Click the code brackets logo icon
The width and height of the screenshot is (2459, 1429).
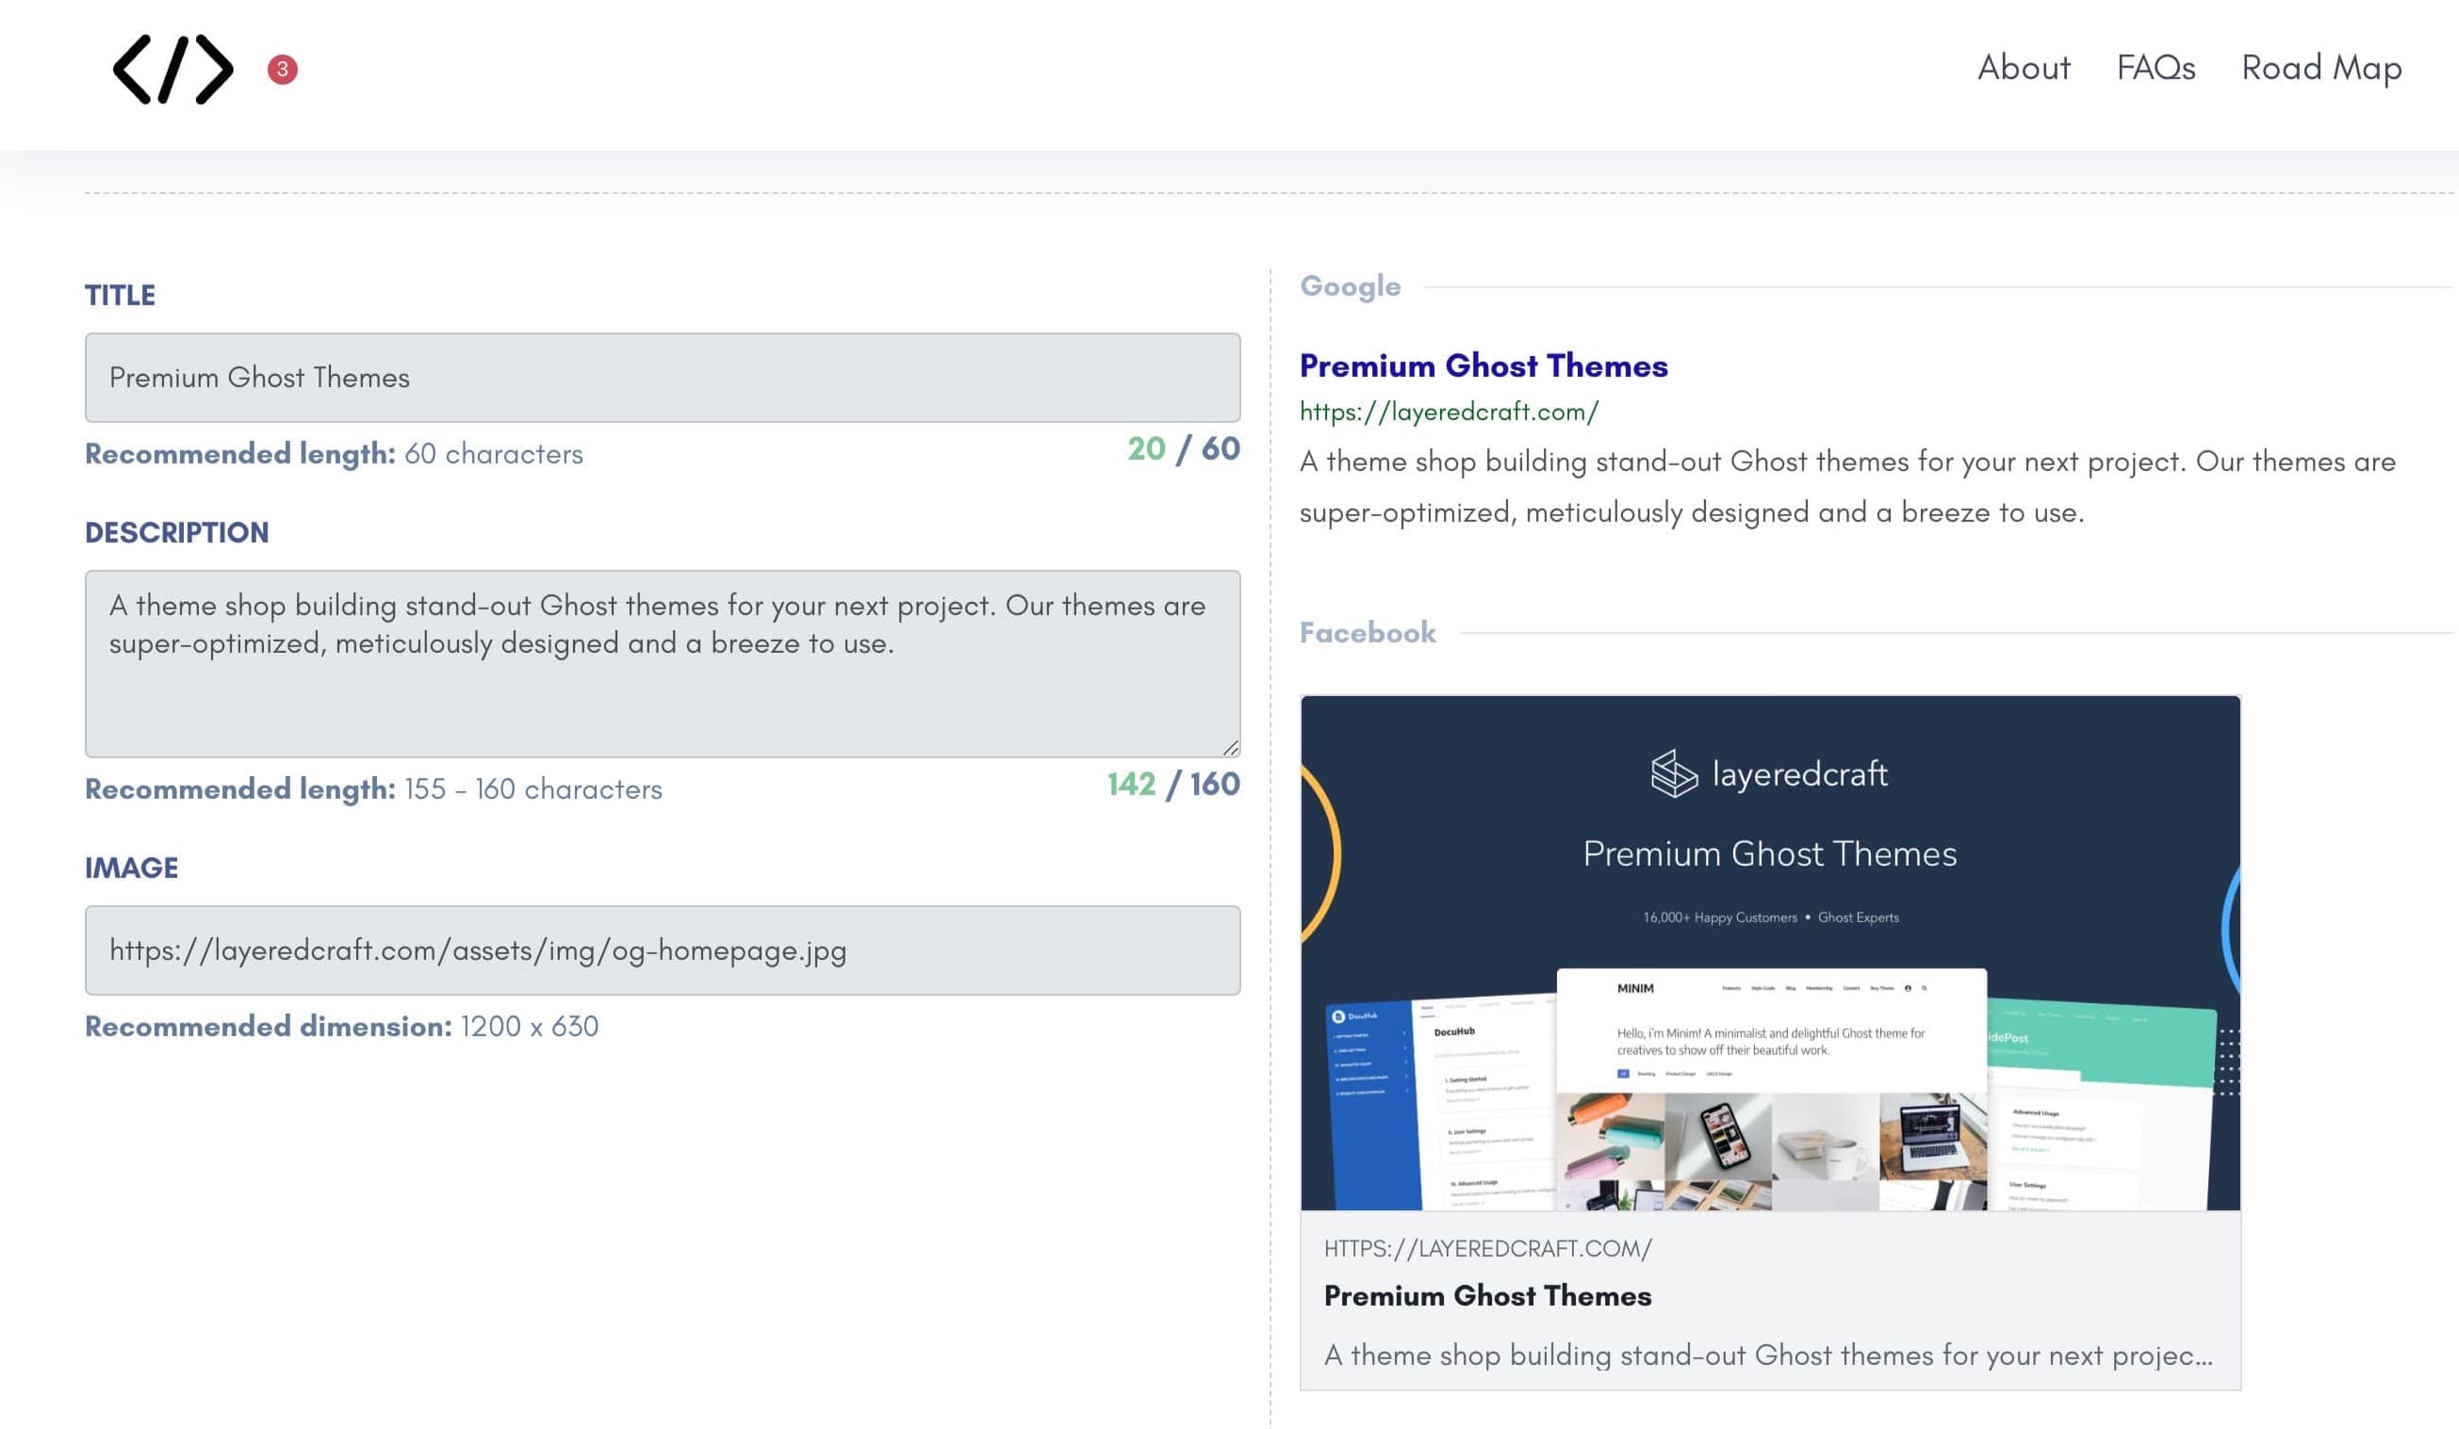172,70
